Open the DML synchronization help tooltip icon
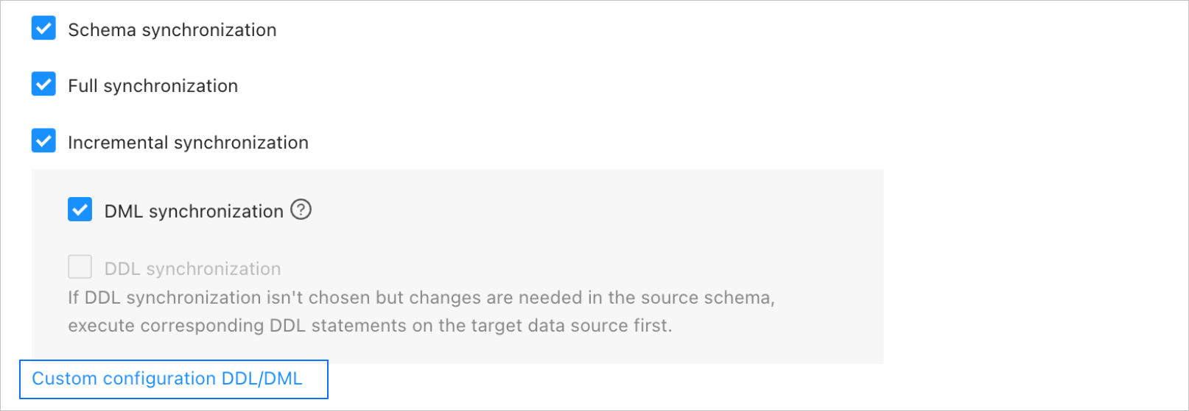Image resolution: width=1189 pixels, height=411 pixels. (x=301, y=210)
